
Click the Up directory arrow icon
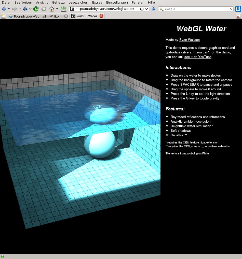pyautogui.click(x=25, y=9)
